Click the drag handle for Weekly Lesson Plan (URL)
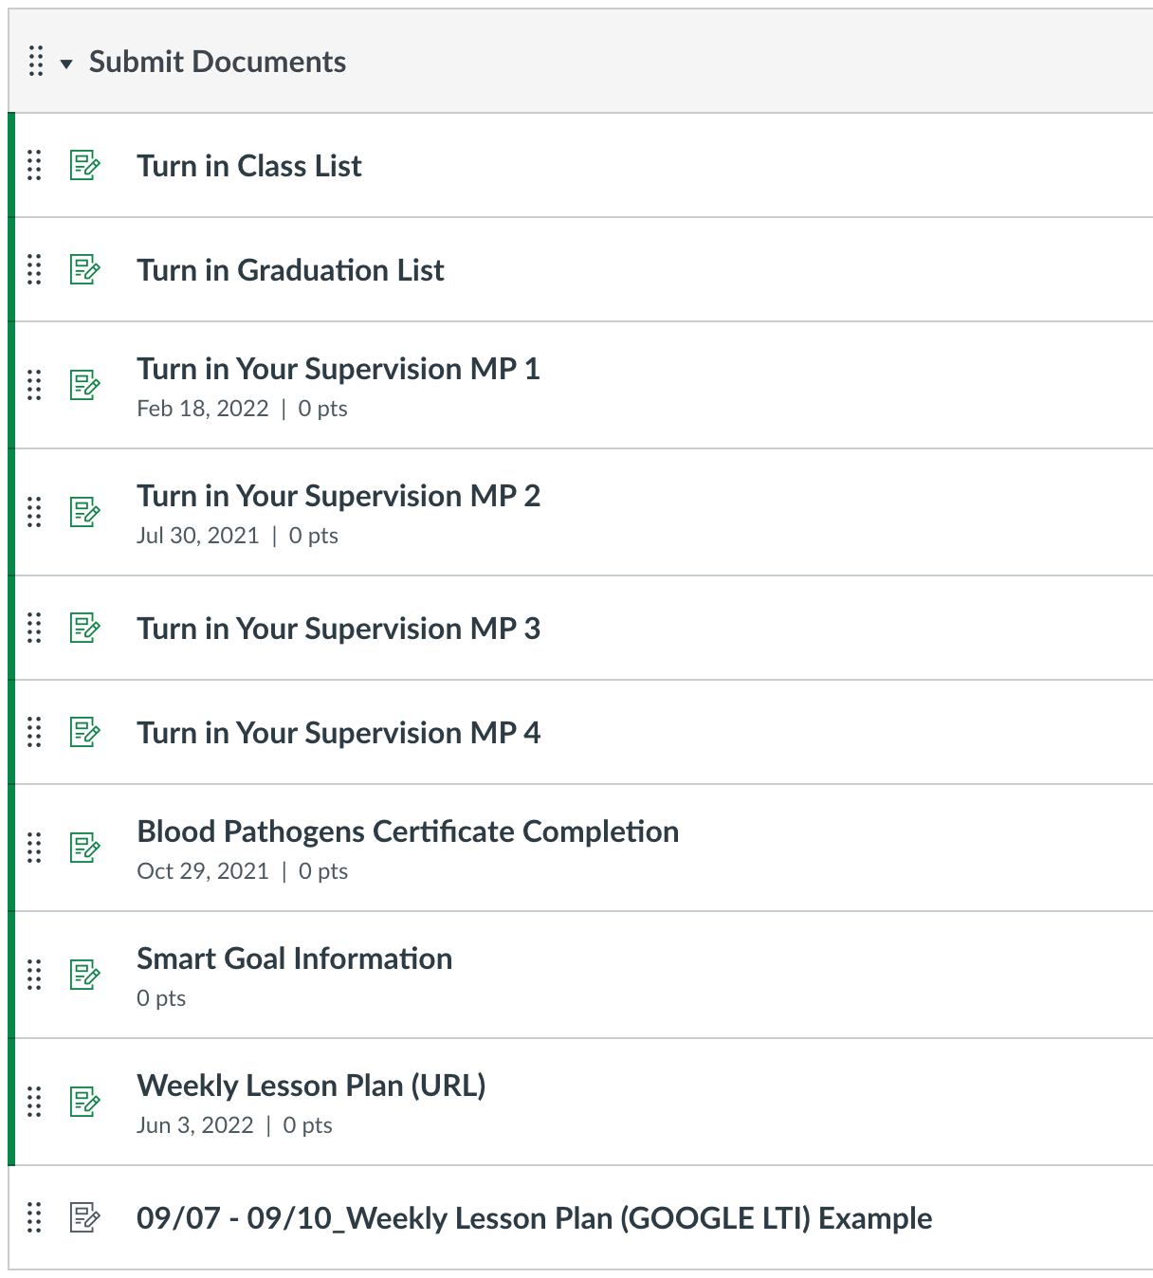The image size is (1153, 1278). point(35,1104)
